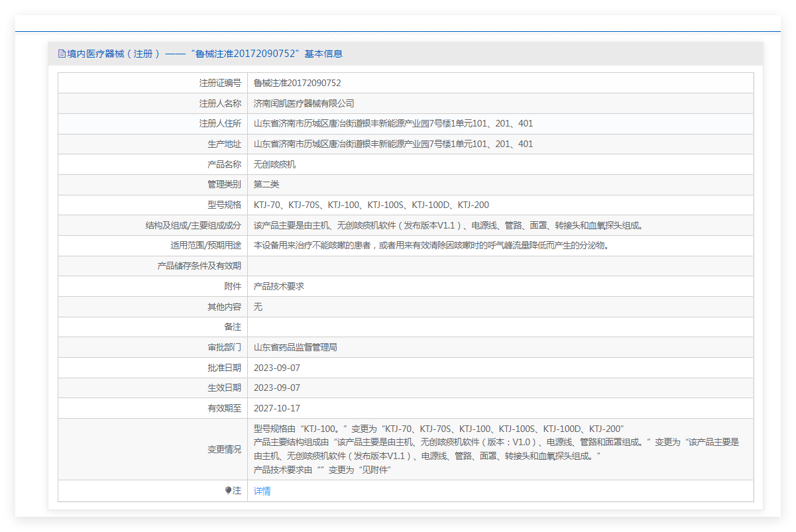Click the model list starting KTJ-70、KTJ-70S
The width and height of the screenshot is (796, 532).
(371, 205)
